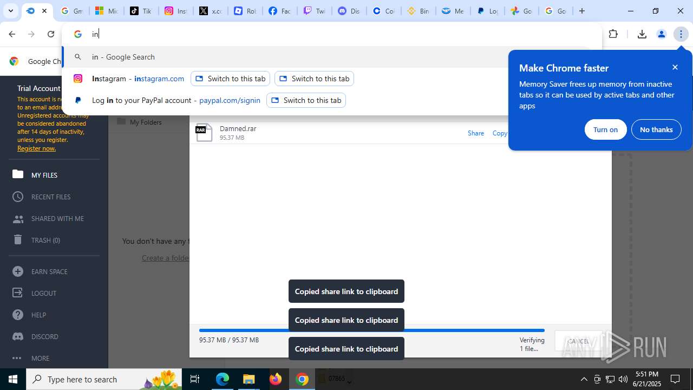Switch to the X.com tab
The height and width of the screenshot is (390, 693).
[x=210, y=11]
